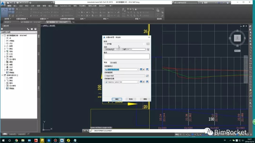Open the AutoCAD Civil 3D taskbar icon

click(x=62, y=140)
